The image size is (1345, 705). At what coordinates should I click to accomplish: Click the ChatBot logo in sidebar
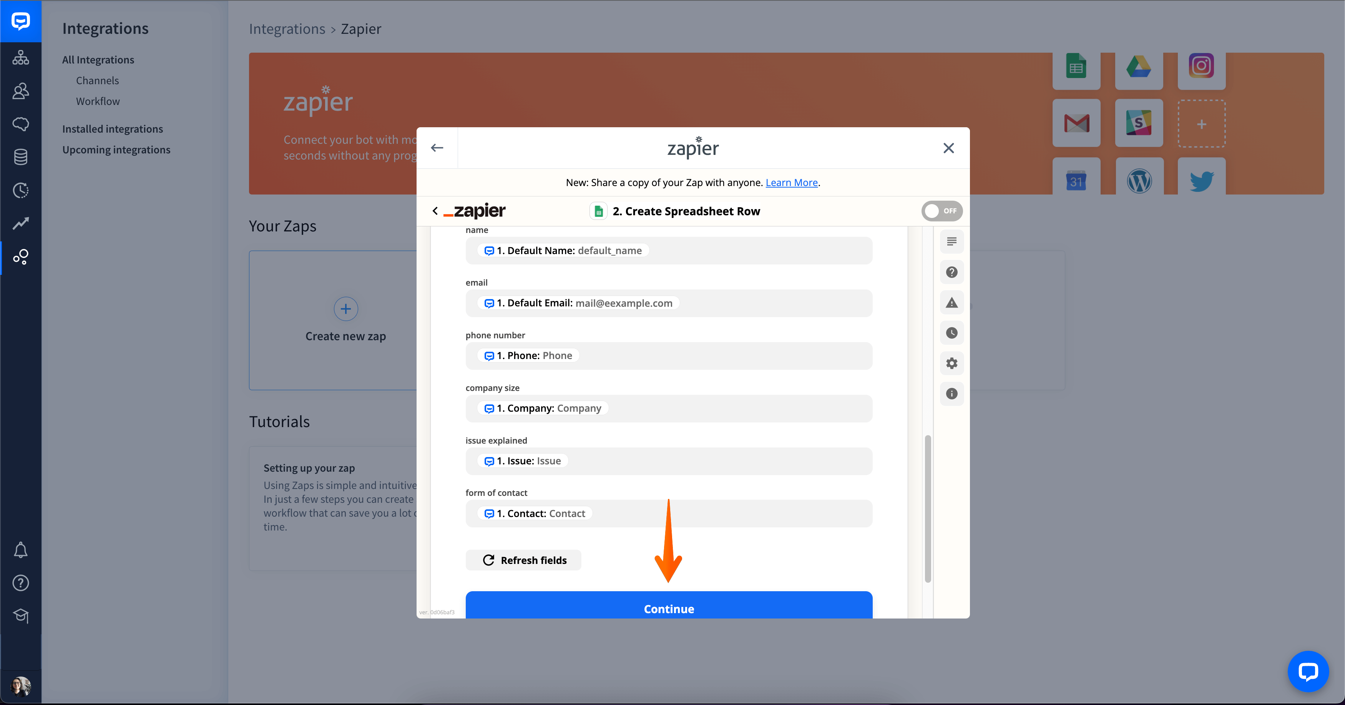tap(20, 21)
